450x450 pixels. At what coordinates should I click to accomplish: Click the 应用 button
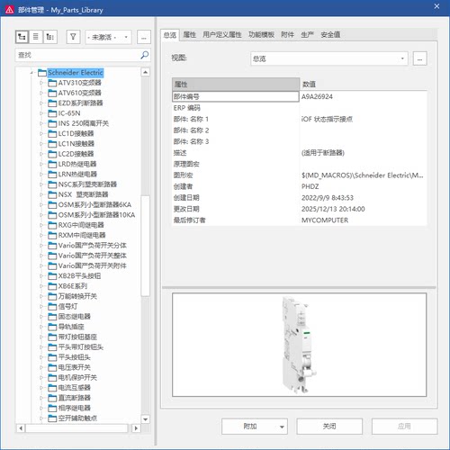pyautogui.click(x=404, y=427)
